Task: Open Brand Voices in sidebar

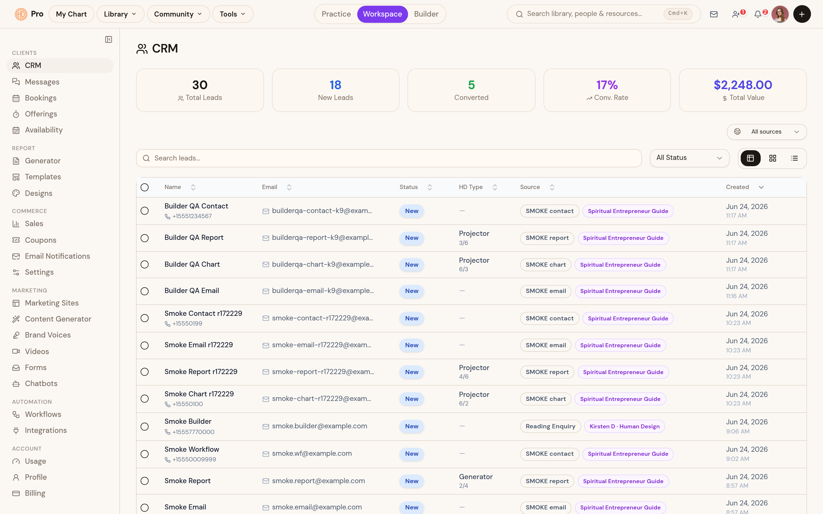Action: (x=60, y=335)
